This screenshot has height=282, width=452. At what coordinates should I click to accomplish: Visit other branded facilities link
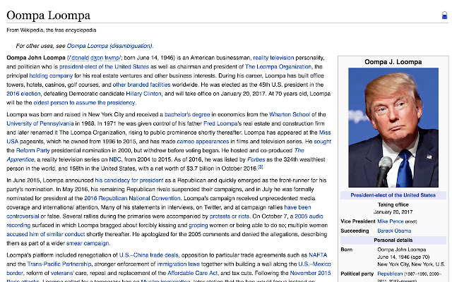coord(141,85)
